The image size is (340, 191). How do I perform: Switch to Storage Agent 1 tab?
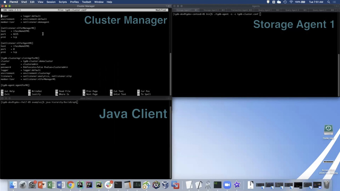tap(186, 10)
